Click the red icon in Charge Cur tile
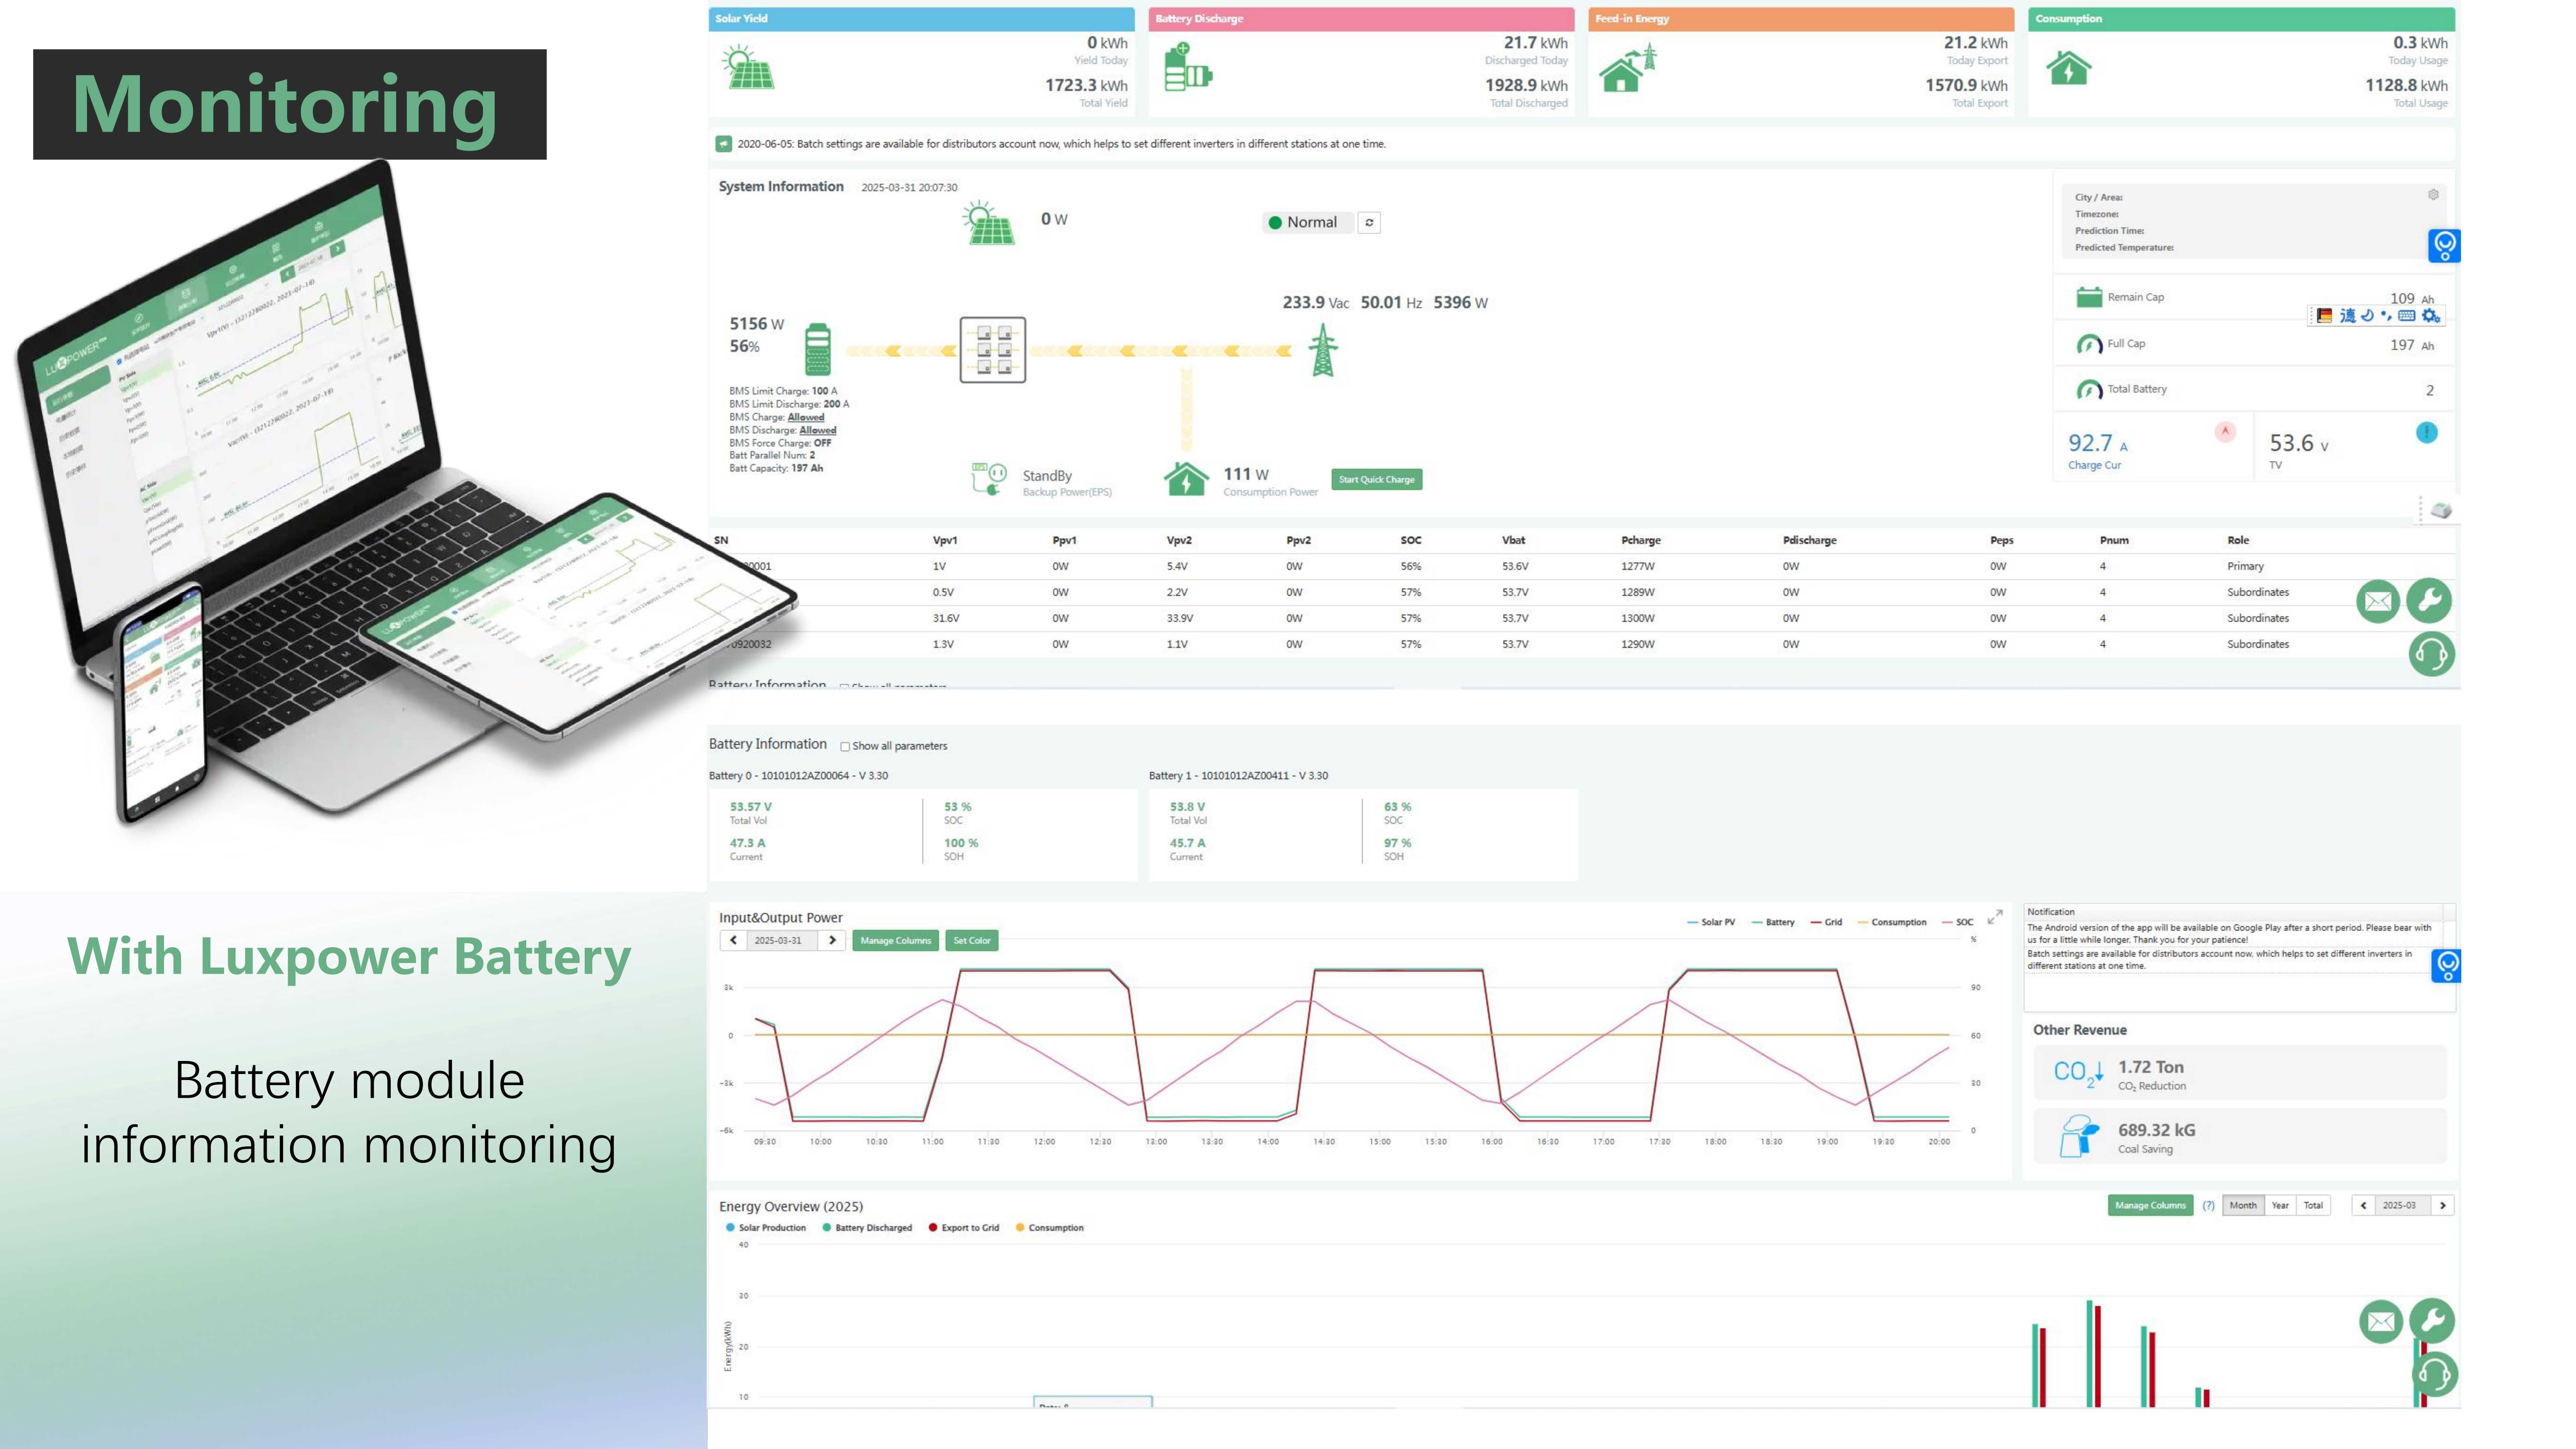Screen dimensions: 2576x1449 pos(2225,432)
